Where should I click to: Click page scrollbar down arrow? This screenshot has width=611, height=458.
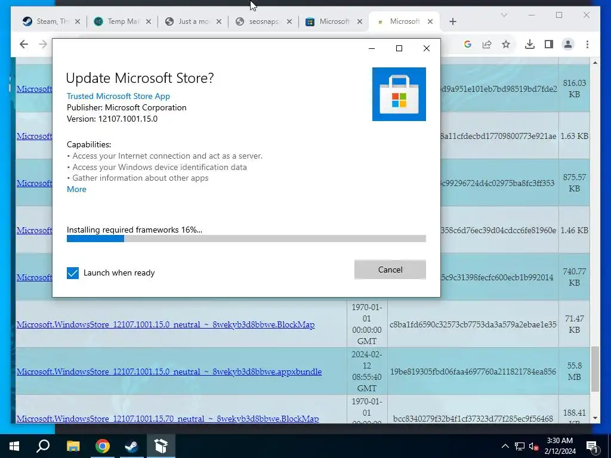(x=595, y=418)
